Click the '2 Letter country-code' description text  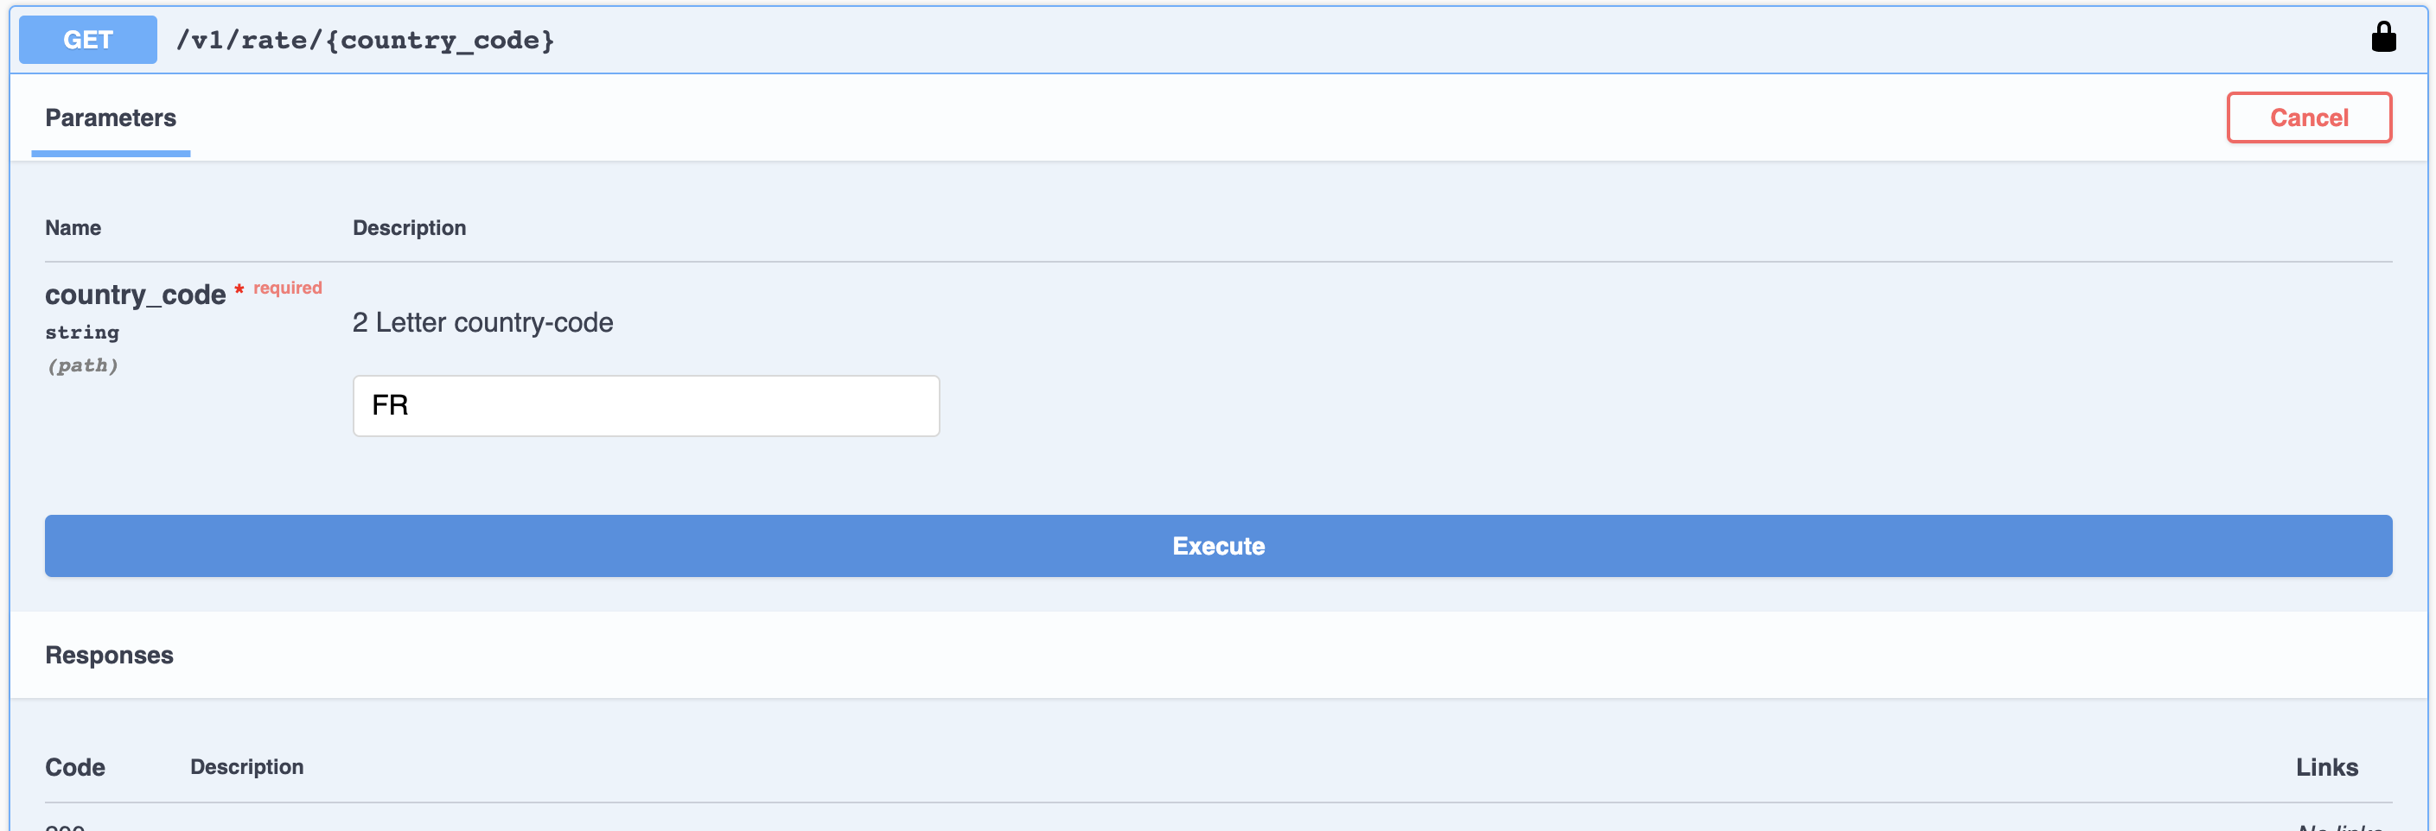(x=482, y=322)
